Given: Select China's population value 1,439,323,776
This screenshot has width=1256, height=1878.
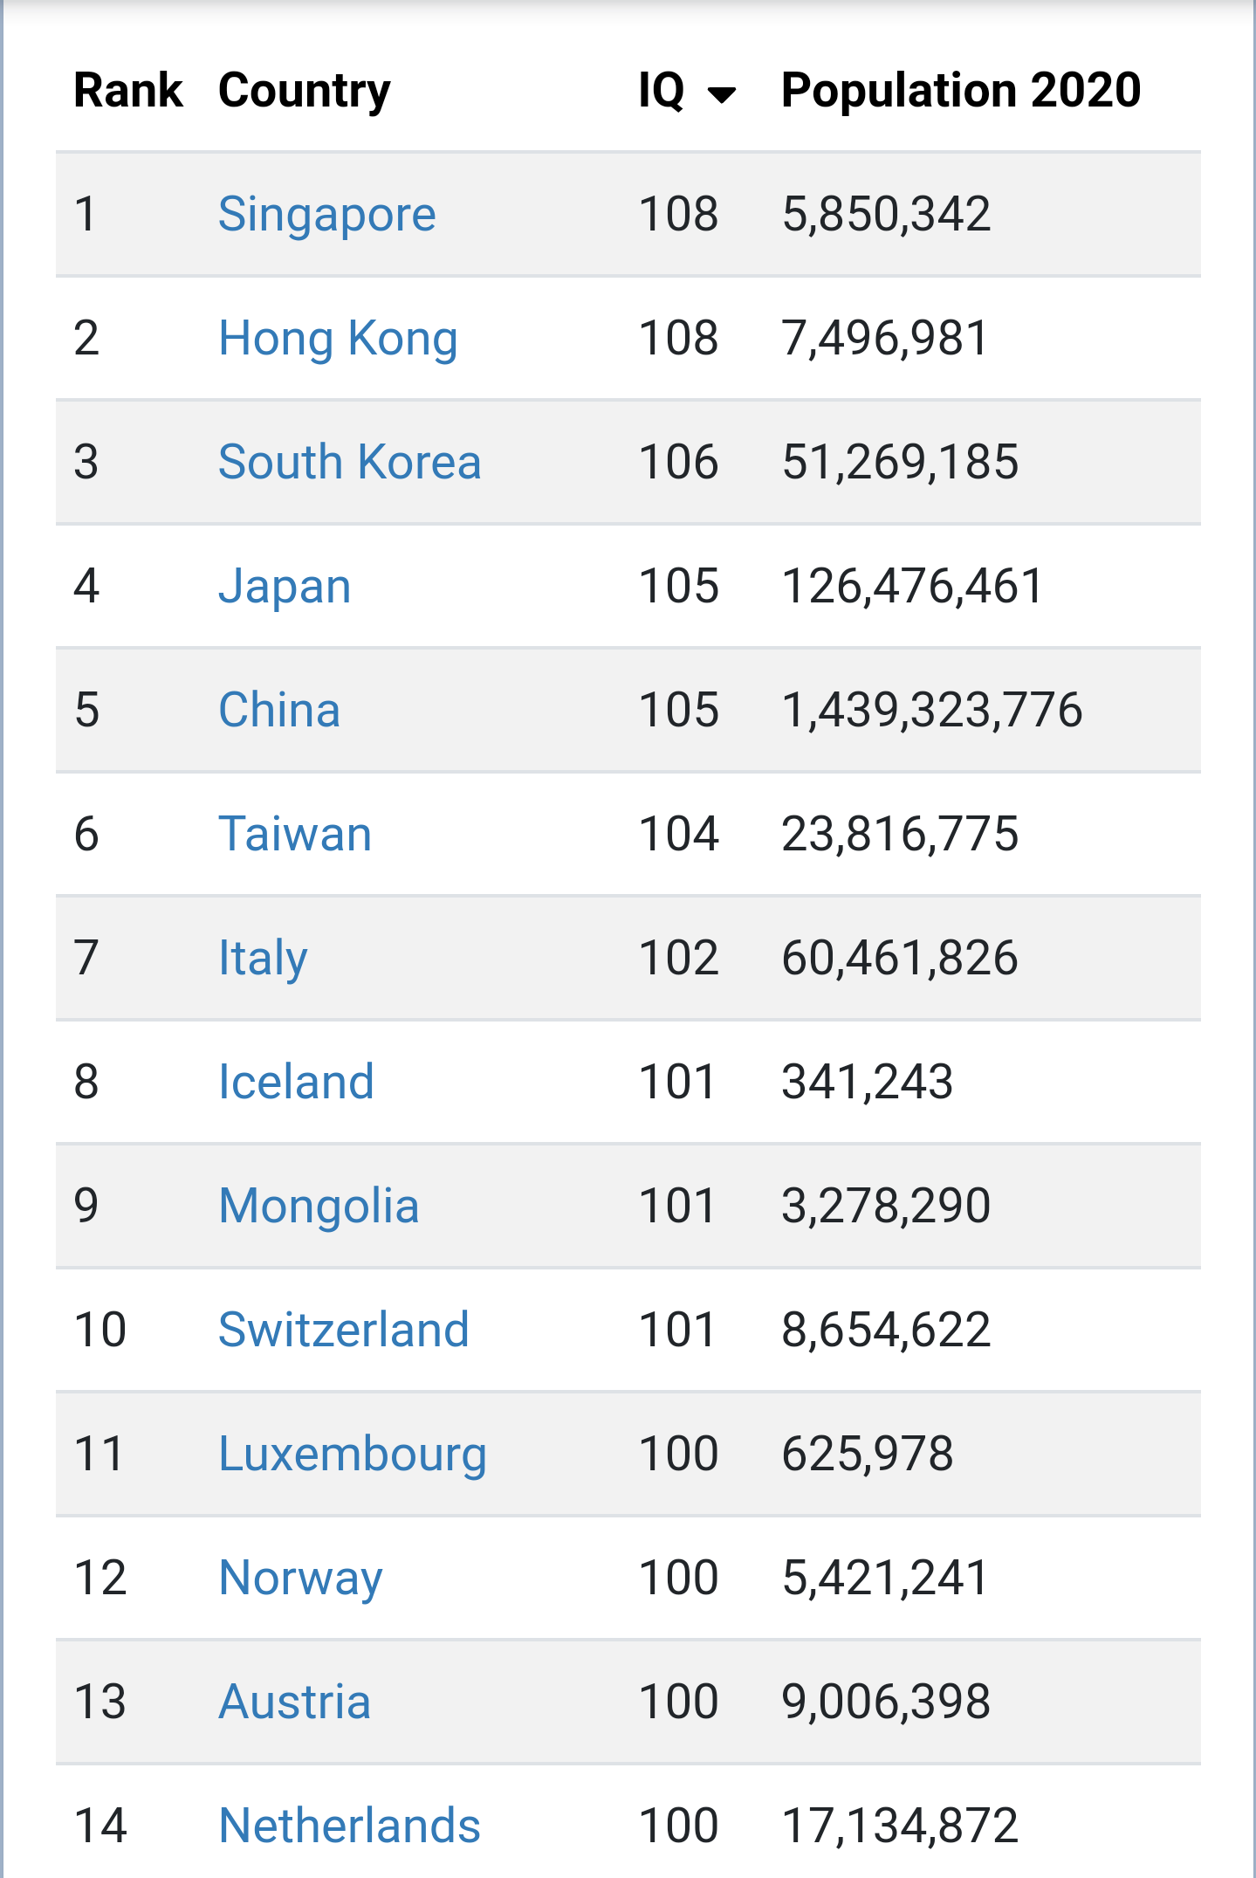Looking at the screenshot, I should point(932,710).
